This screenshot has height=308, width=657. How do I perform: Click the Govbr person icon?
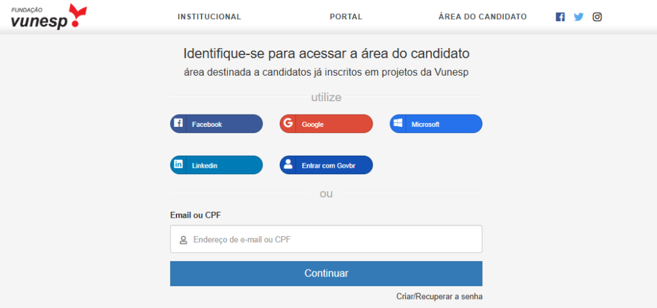288,165
